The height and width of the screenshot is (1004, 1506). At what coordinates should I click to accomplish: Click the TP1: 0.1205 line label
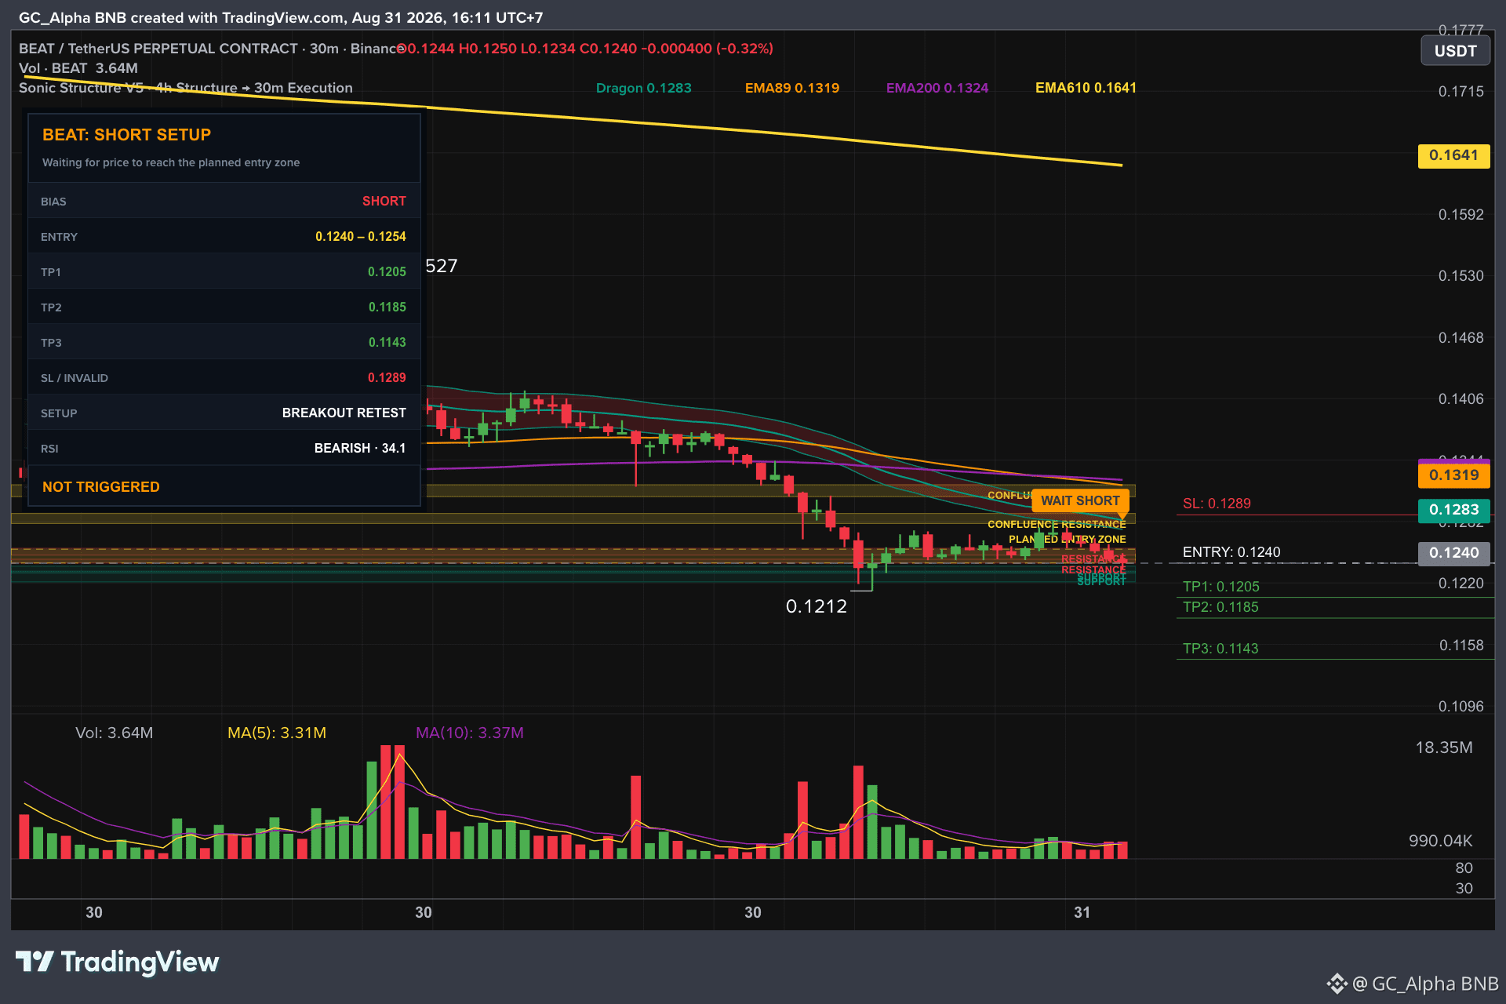click(1221, 587)
